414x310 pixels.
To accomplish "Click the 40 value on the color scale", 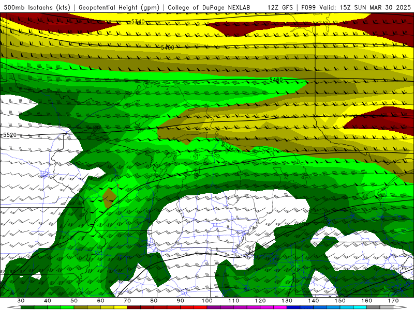I will click(47, 301).
